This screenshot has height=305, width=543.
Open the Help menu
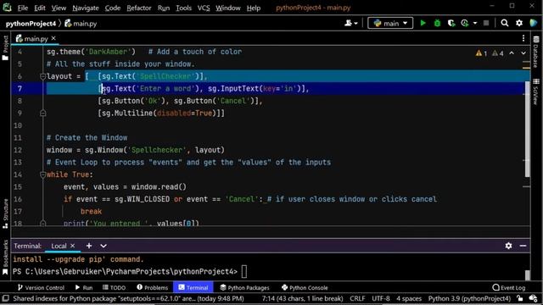[x=254, y=8]
